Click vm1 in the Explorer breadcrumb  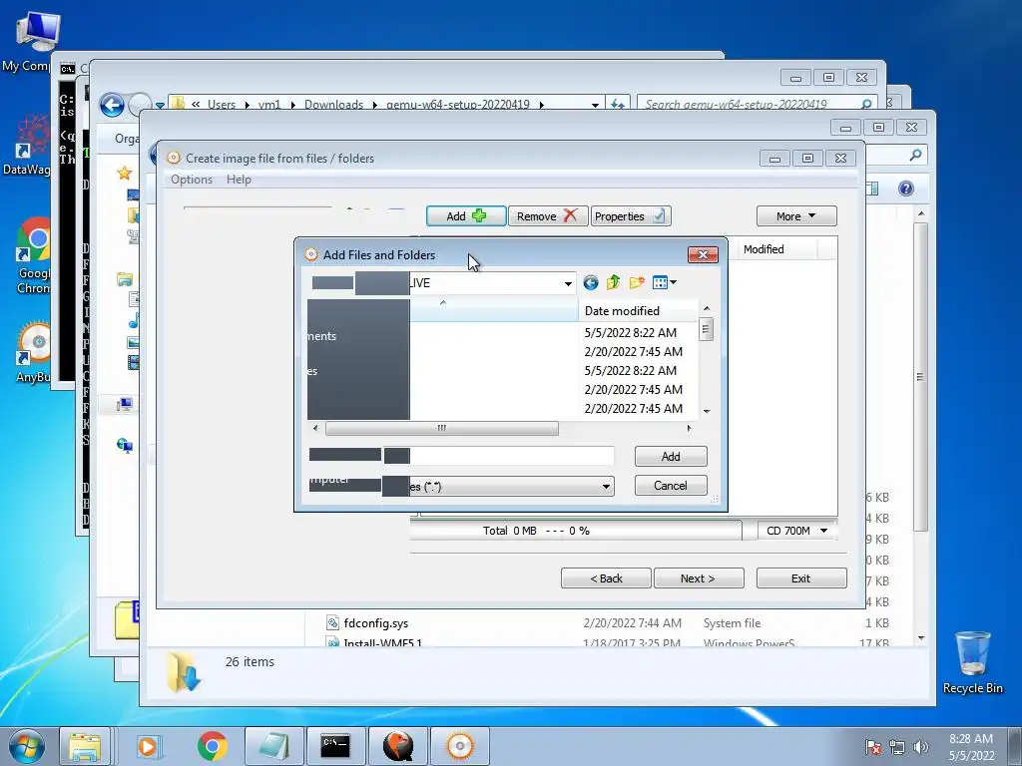269,104
